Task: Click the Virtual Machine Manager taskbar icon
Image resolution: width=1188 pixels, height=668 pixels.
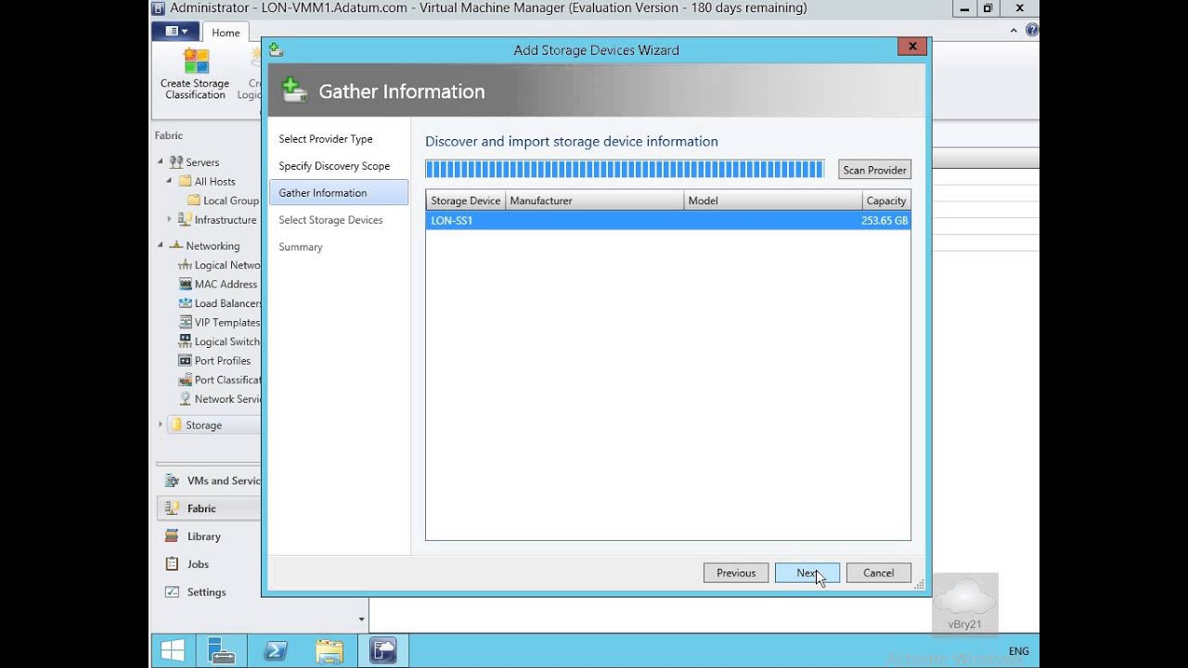Action: pyautogui.click(x=383, y=650)
